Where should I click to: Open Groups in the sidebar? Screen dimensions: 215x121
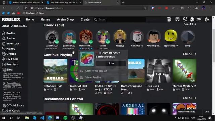[x=9, y=54]
